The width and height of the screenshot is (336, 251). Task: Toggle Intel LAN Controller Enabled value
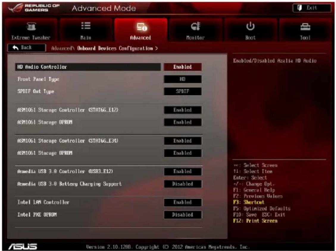click(x=182, y=202)
